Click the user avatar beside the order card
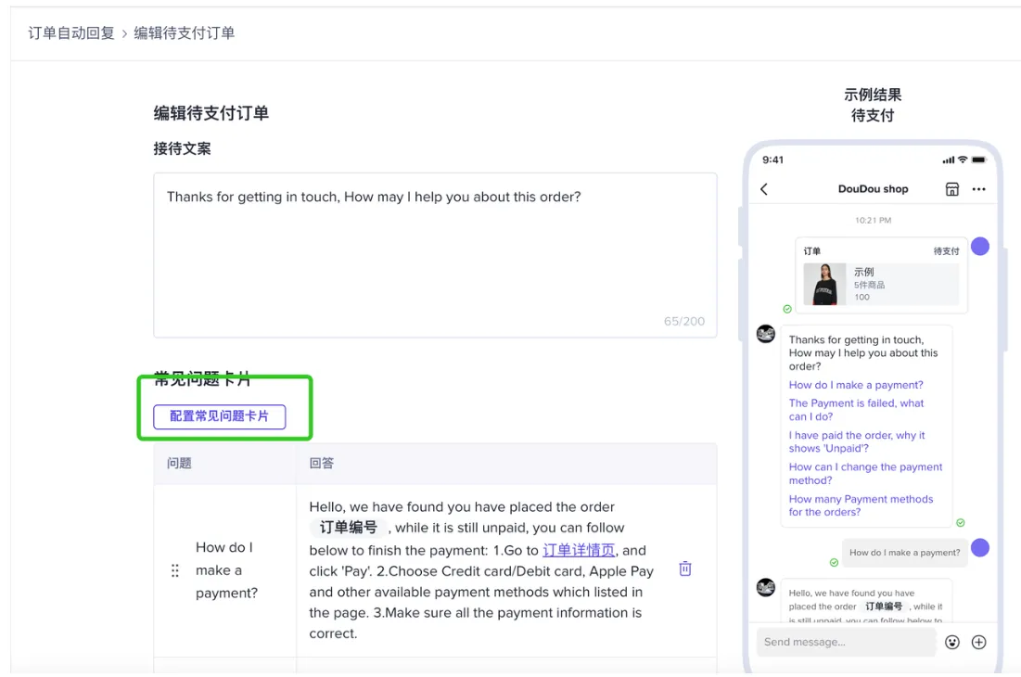Screen dimensions: 1021x677 coord(980,247)
